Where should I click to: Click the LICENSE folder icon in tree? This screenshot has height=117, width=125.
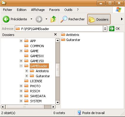point(26,81)
